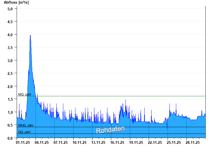The image size is (222, 153).
Task: Select the 22.11.25 date label
Action: click(155, 142)
